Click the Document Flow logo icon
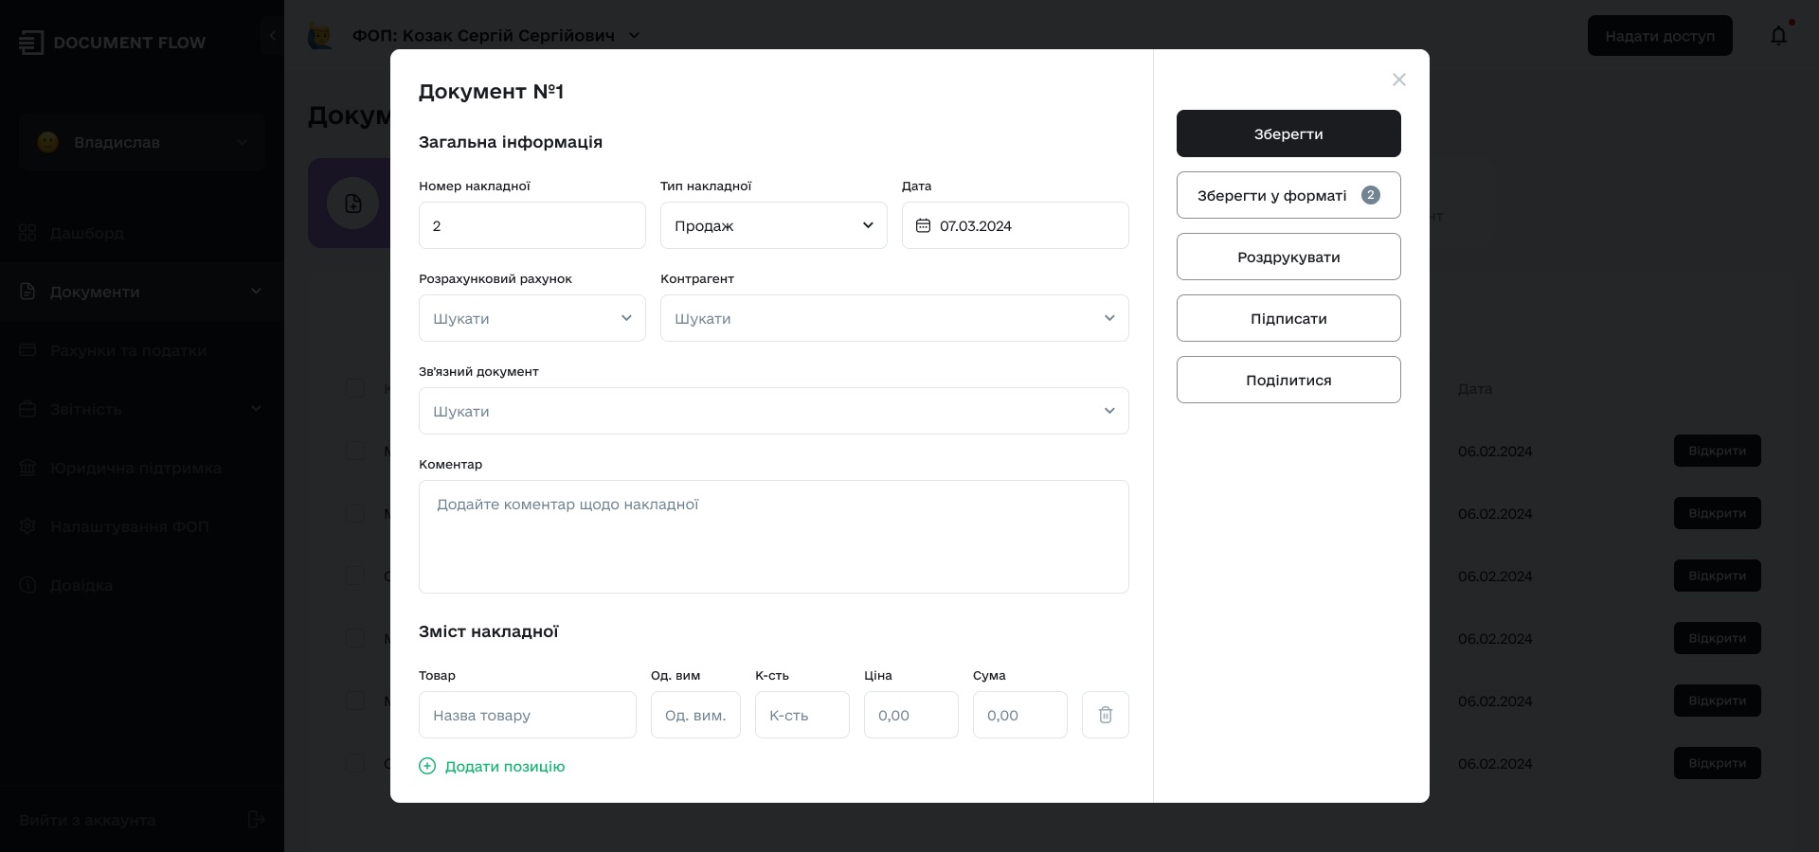This screenshot has width=1819, height=852. pyautogui.click(x=30, y=42)
